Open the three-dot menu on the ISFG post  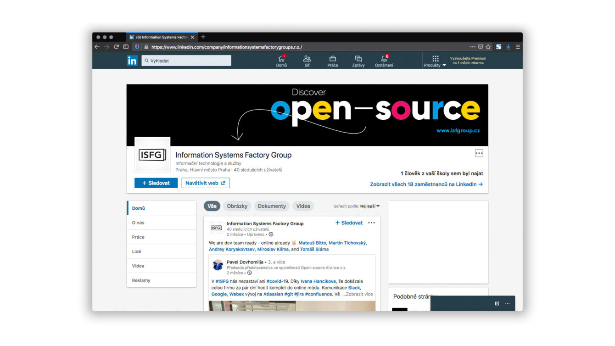point(371,223)
